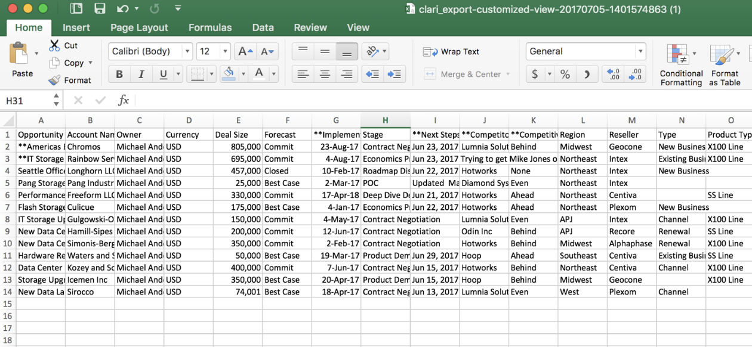752x347 pixels.
Task: Open Conditional Formatting menu
Action: [x=681, y=64]
